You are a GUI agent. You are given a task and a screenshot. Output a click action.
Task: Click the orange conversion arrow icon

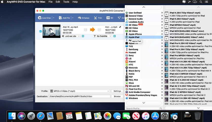(x=93, y=30)
